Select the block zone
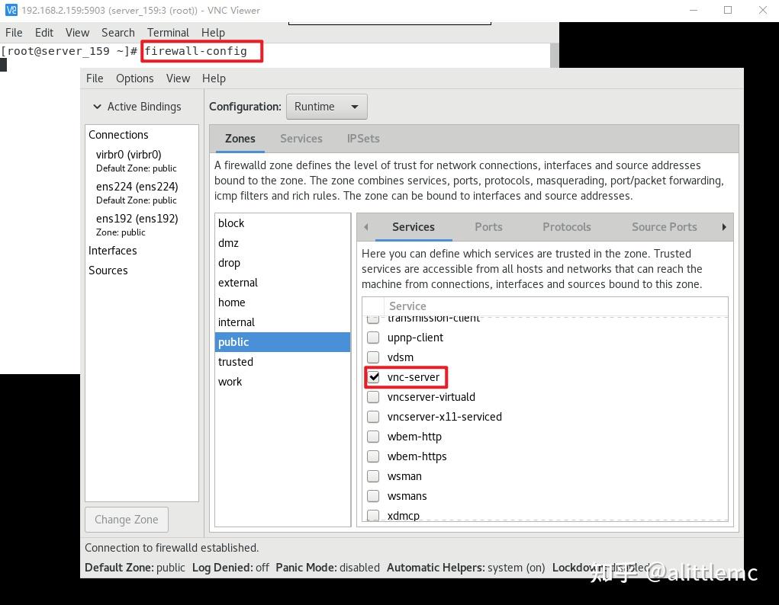 (x=283, y=223)
